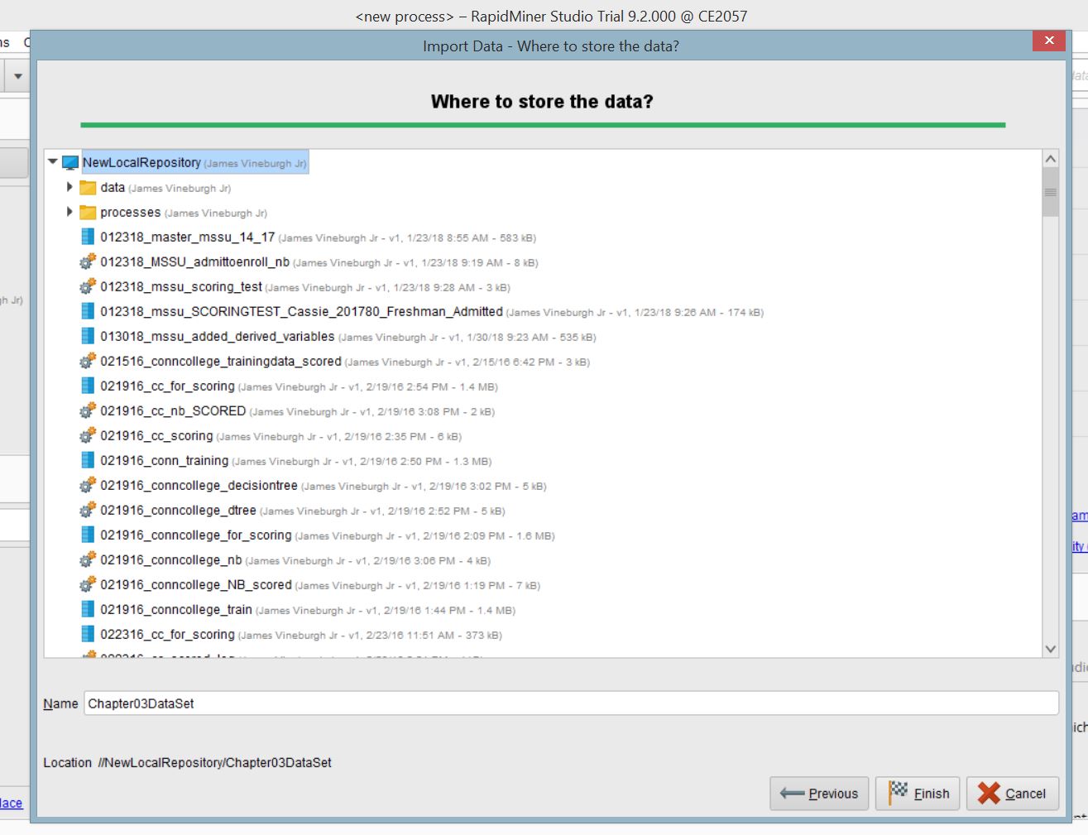
Task: Select the 021516_conncollege_trainingdata_scored process icon
Action: coord(88,362)
